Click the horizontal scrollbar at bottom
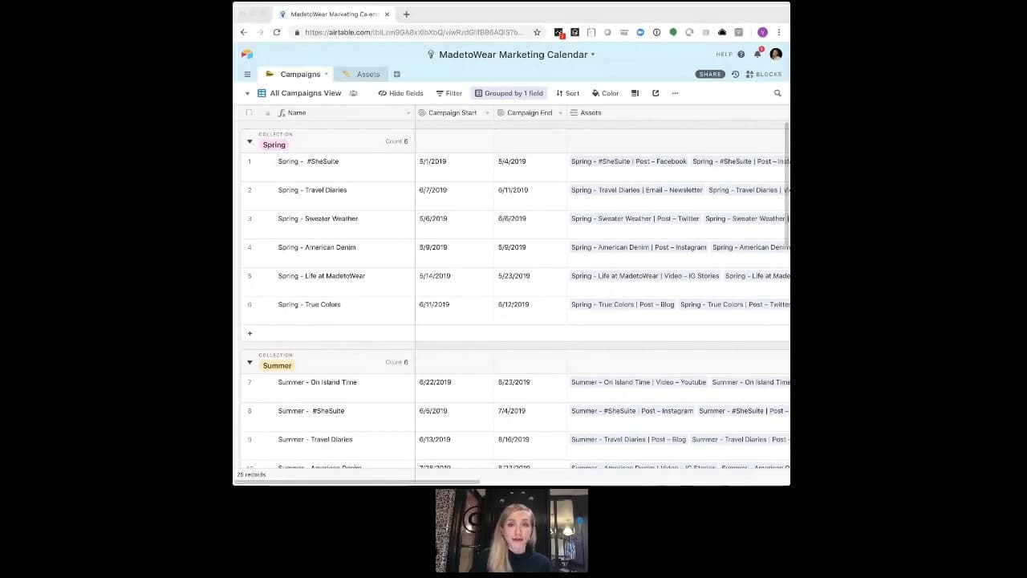The image size is (1027, 578). tap(358, 482)
